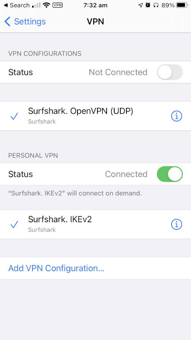Disable the Personal VPN status switch
This screenshot has height=340, width=191.
pos(170,174)
